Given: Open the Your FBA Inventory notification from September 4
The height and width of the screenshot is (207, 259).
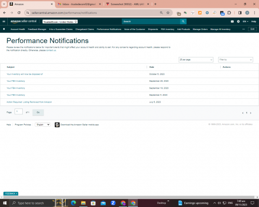Looking at the screenshot, I should click(16, 95).
